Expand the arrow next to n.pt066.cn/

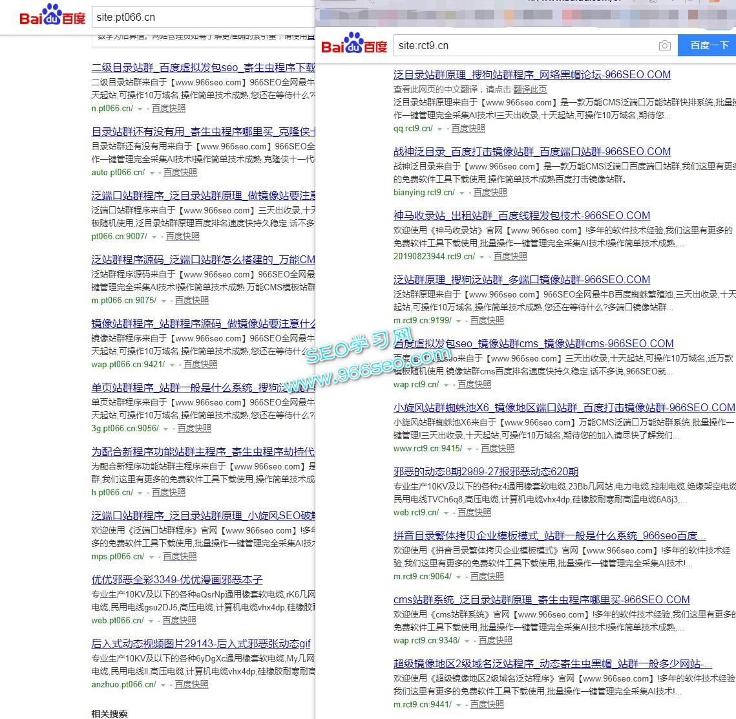pos(140,109)
